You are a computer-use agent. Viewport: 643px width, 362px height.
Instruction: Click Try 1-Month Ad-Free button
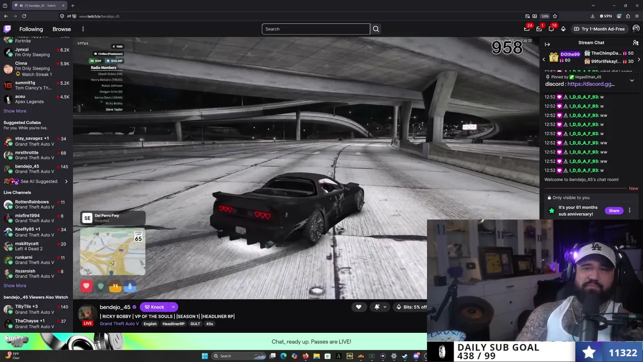tap(599, 29)
